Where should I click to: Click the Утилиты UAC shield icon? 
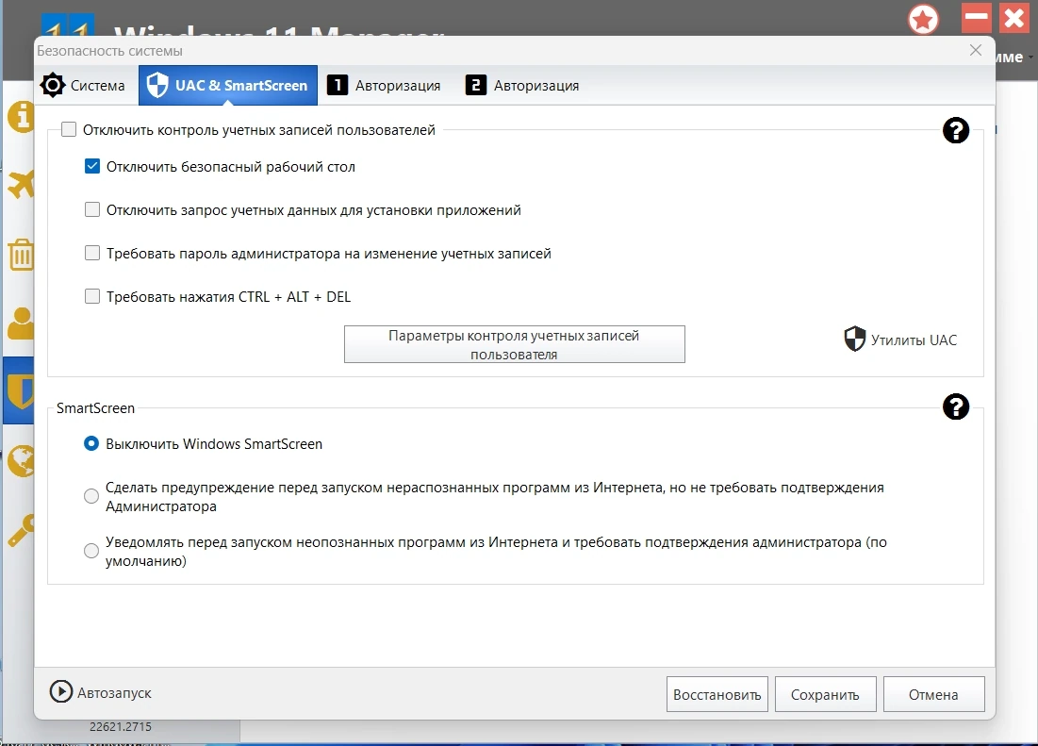[x=854, y=339]
